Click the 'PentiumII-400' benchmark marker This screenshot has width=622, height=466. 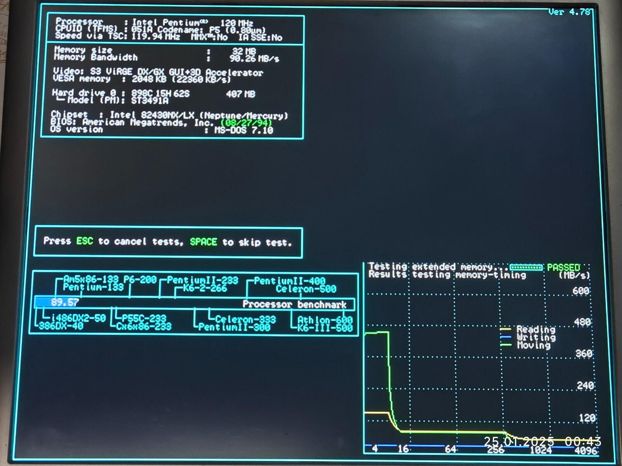(x=290, y=281)
